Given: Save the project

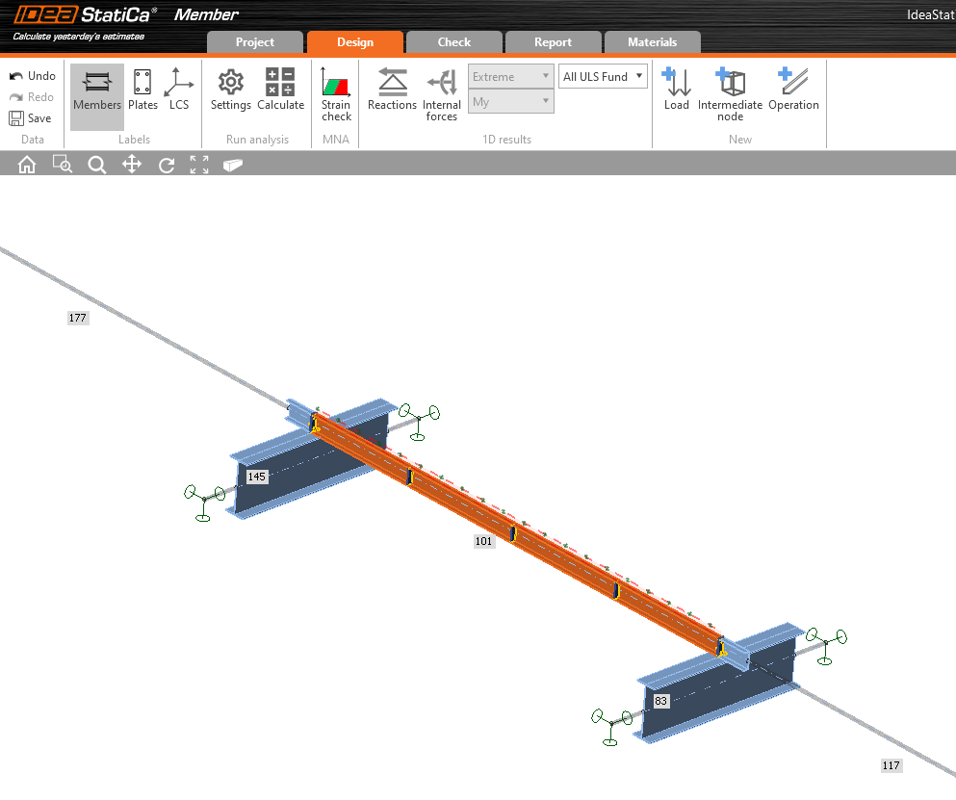Looking at the screenshot, I should pos(32,117).
